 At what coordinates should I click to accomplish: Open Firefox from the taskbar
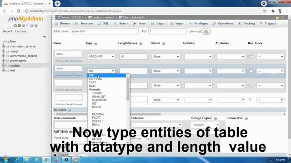pos(56,160)
